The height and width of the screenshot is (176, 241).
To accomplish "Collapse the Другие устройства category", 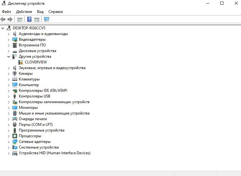I will tap(9, 56).
